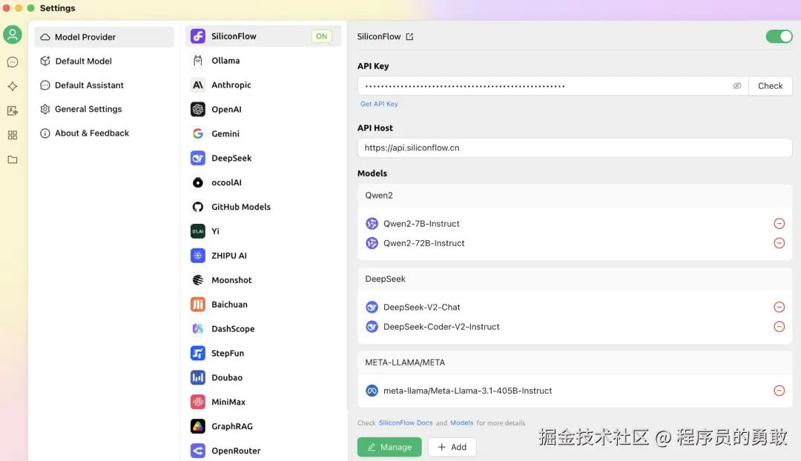
Task: Select the Gemini provider
Action: coord(263,133)
